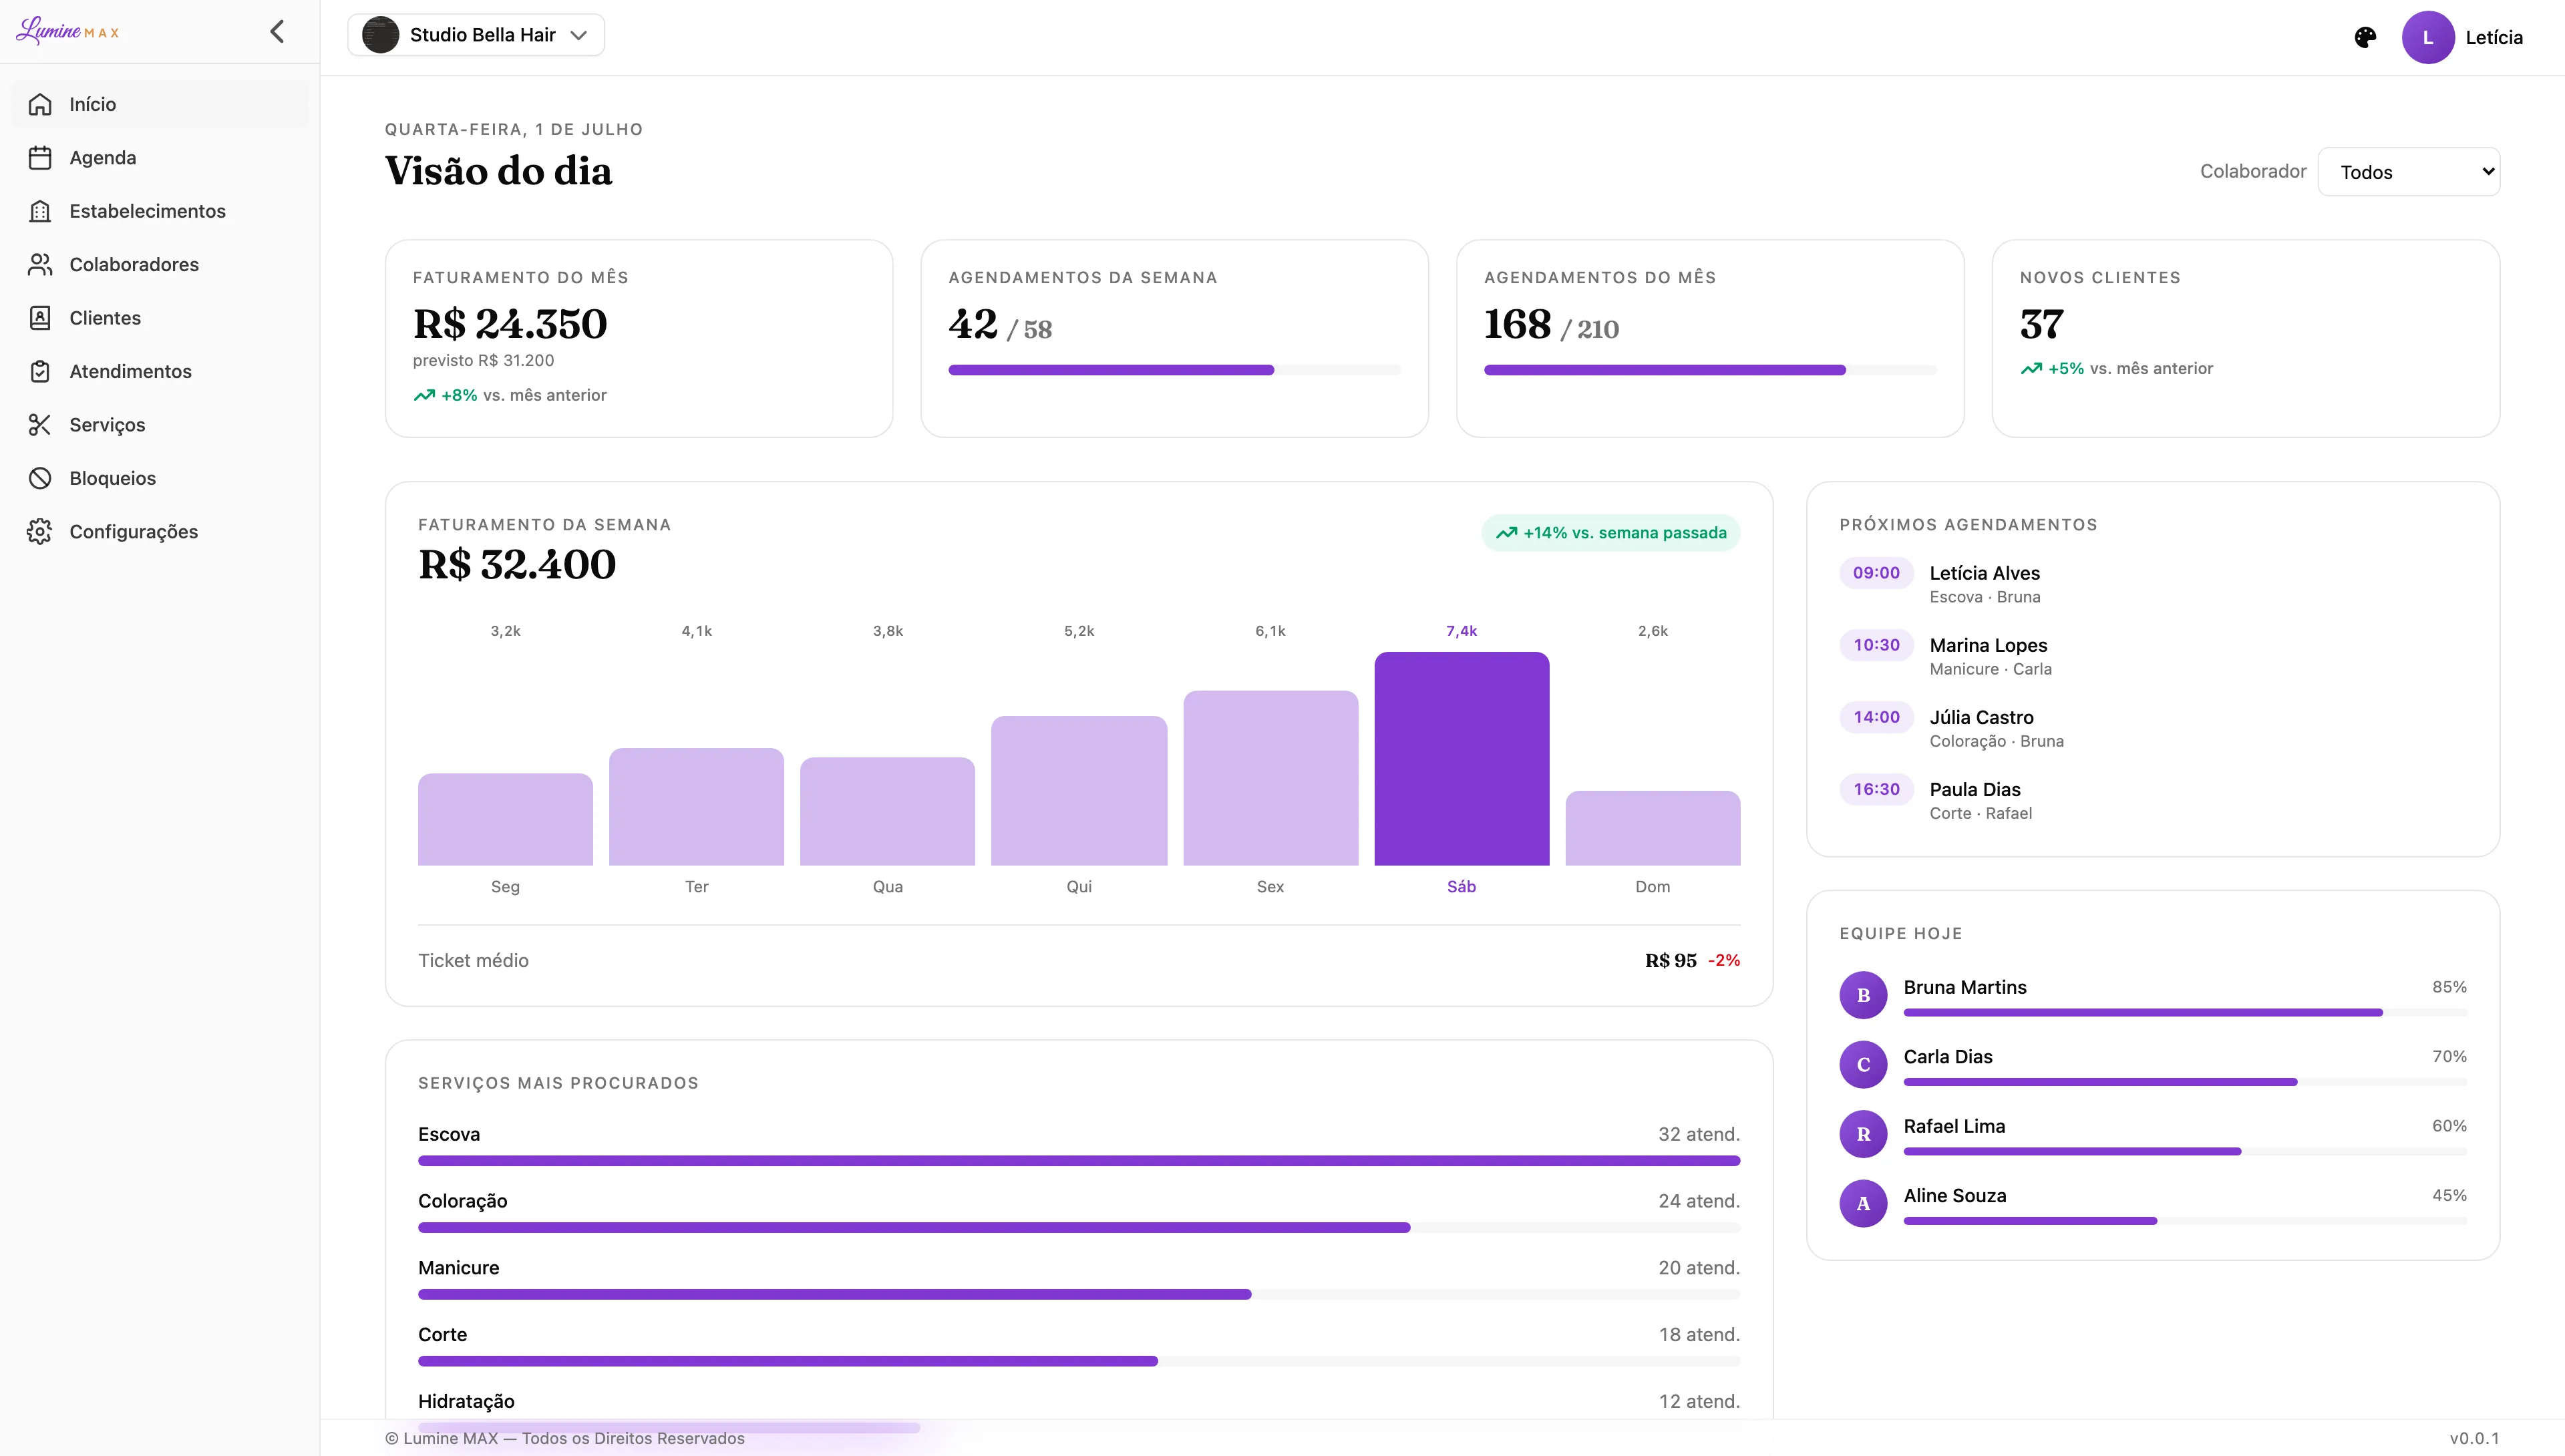This screenshot has width=2565, height=1456.
Task: Click the Bruna Martins 85% occupancy bar
Action: coord(2184,1012)
